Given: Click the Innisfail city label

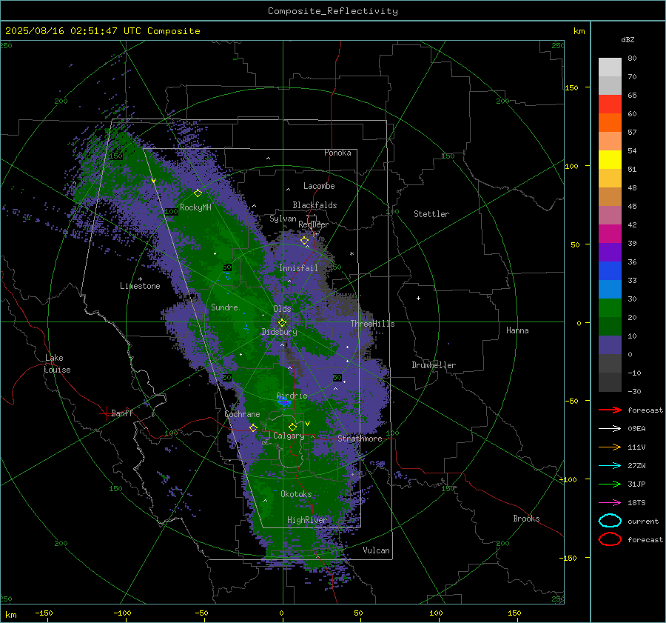Looking at the screenshot, I should tap(298, 268).
